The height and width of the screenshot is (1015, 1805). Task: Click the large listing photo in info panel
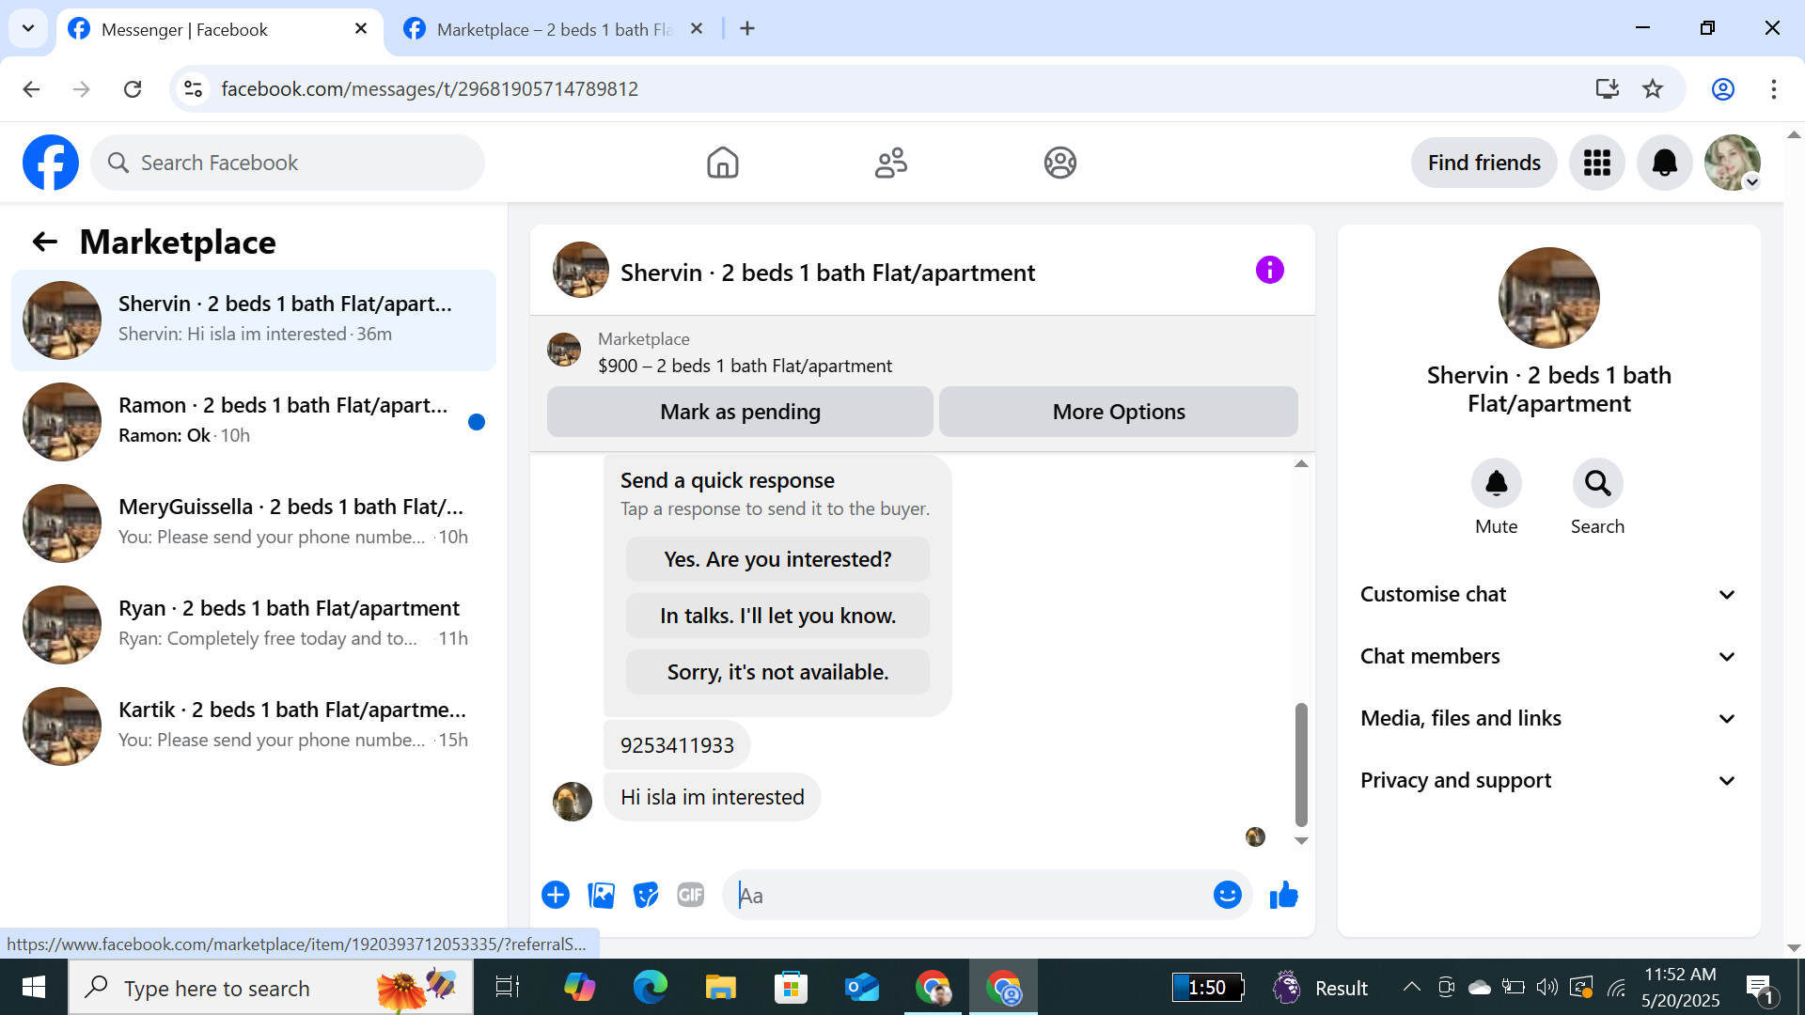1548,298
